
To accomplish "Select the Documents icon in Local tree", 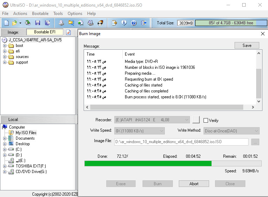I will 11,138.
